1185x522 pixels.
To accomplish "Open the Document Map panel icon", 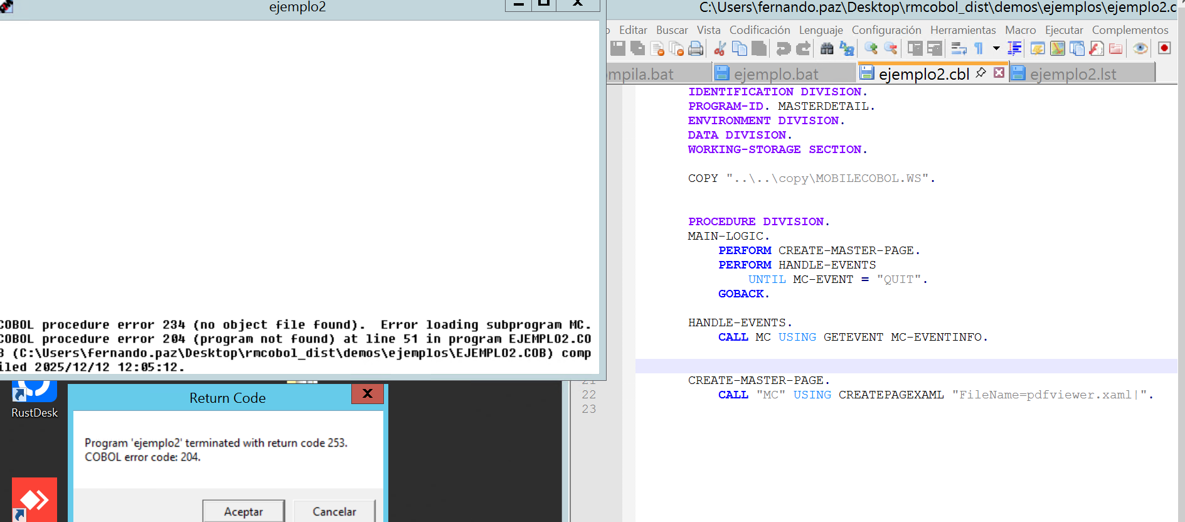I will [x=1058, y=48].
